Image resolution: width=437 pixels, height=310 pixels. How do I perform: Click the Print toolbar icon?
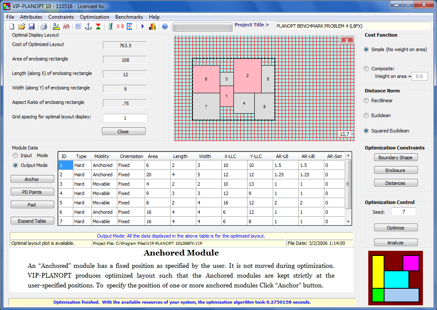pyautogui.click(x=44, y=26)
